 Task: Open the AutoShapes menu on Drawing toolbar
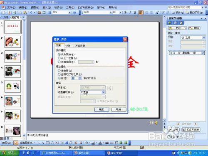coord(27,143)
